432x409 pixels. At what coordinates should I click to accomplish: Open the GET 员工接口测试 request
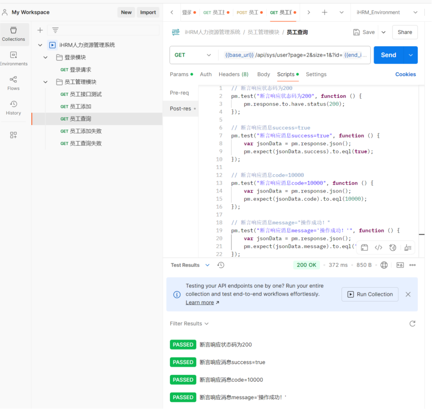click(x=81, y=94)
